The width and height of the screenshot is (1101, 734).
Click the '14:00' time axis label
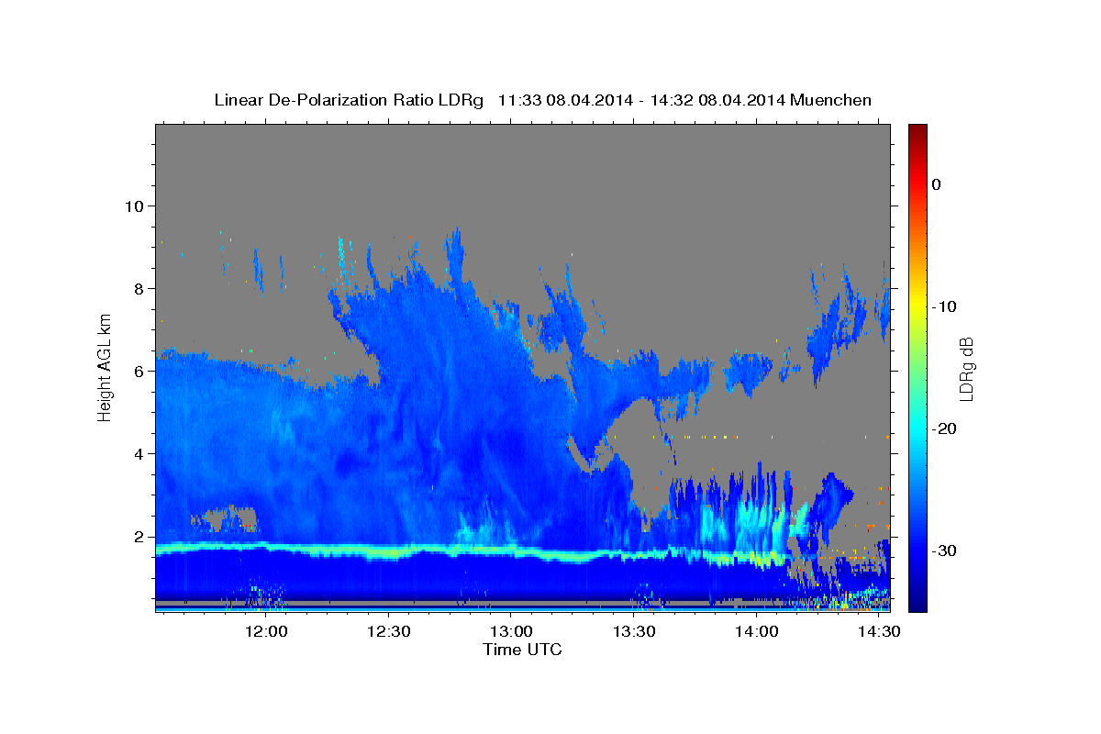756,631
